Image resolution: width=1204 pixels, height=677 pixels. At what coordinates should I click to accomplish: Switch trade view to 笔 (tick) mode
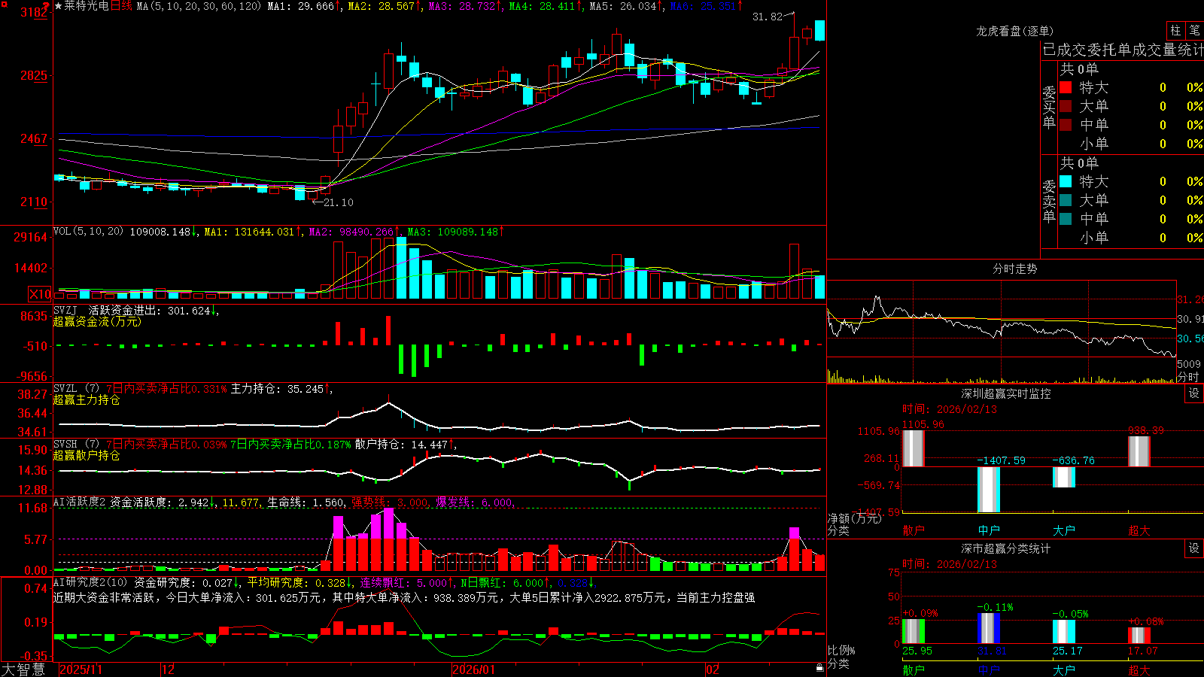(x=1194, y=31)
